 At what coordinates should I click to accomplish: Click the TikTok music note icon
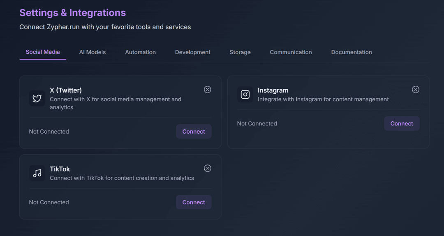click(37, 173)
